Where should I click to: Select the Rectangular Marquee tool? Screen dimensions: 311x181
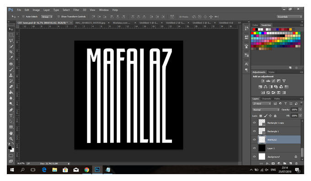coord(11,35)
